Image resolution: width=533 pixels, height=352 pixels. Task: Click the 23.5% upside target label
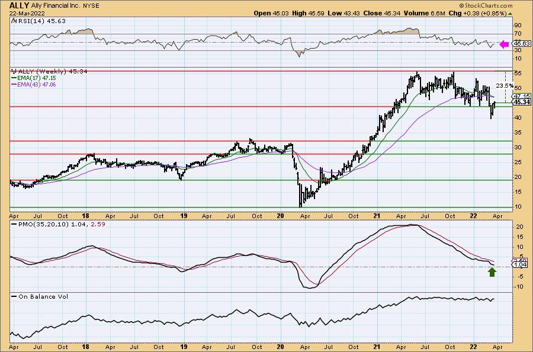[x=505, y=86]
